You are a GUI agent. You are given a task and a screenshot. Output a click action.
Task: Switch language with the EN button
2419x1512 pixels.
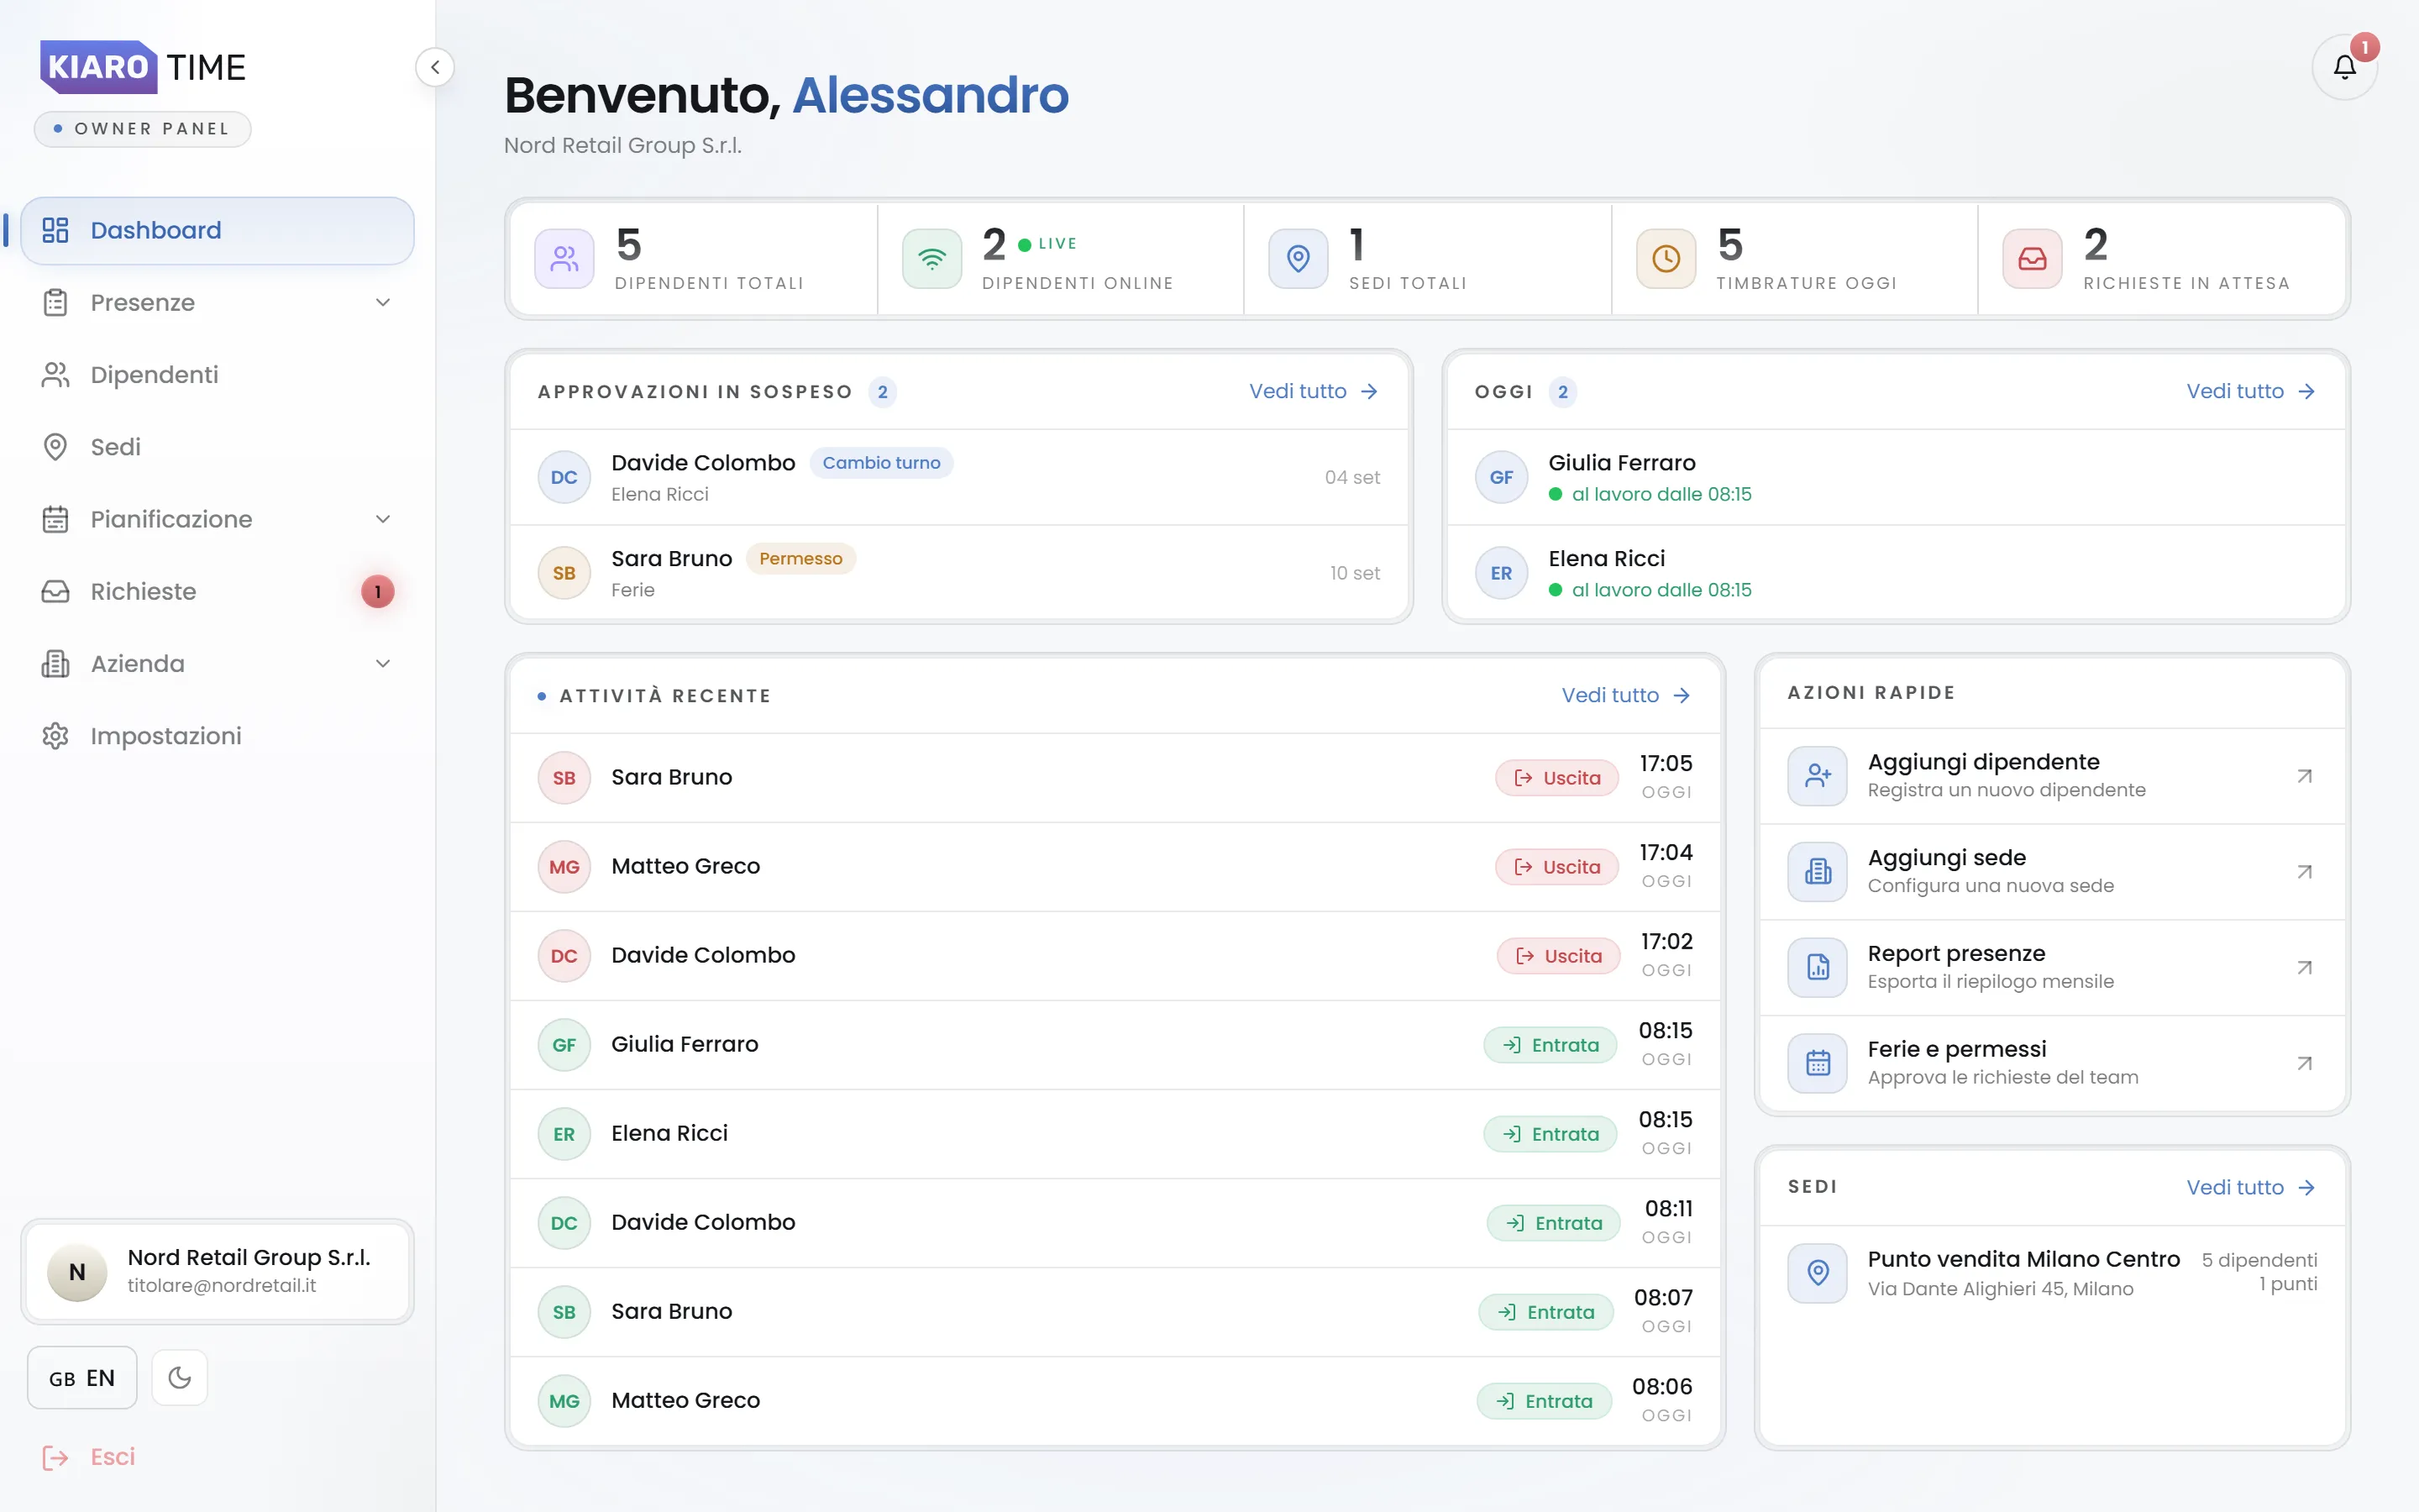click(82, 1377)
